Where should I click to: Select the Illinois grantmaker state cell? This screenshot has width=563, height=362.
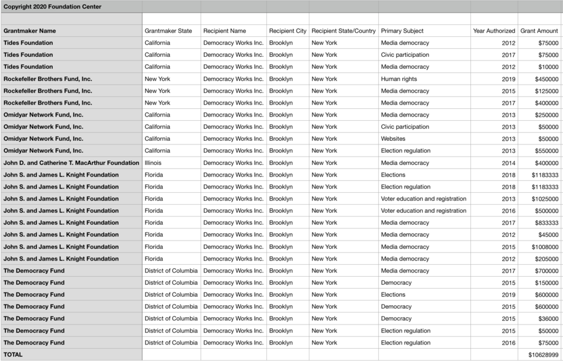click(x=171, y=163)
